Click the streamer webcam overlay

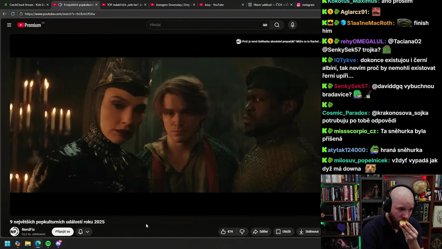coord(382,212)
